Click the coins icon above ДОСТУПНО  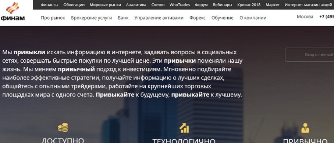click(x=63, y=128)
